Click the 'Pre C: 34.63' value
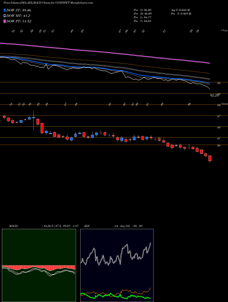The height and width of the screenshot is (302, 228). (x=142, y=21)
